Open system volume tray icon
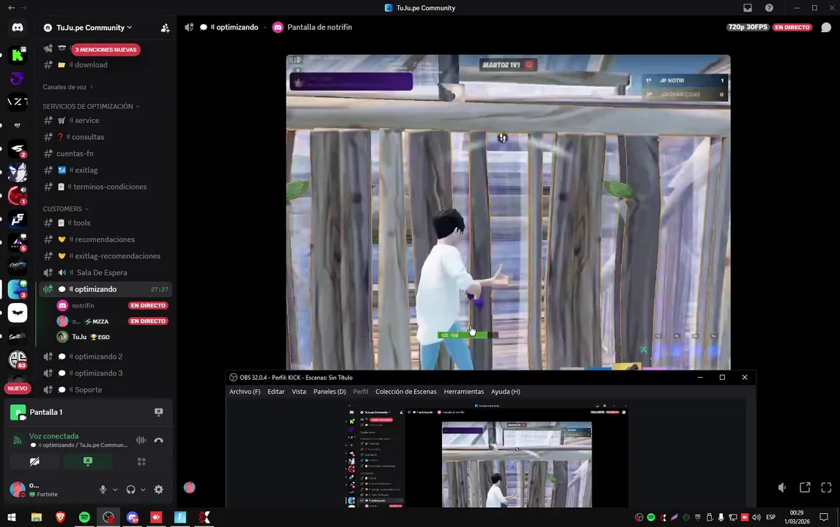Image resolution: width=840 pixels, height=527 pixels. click(x=756, y=517)
